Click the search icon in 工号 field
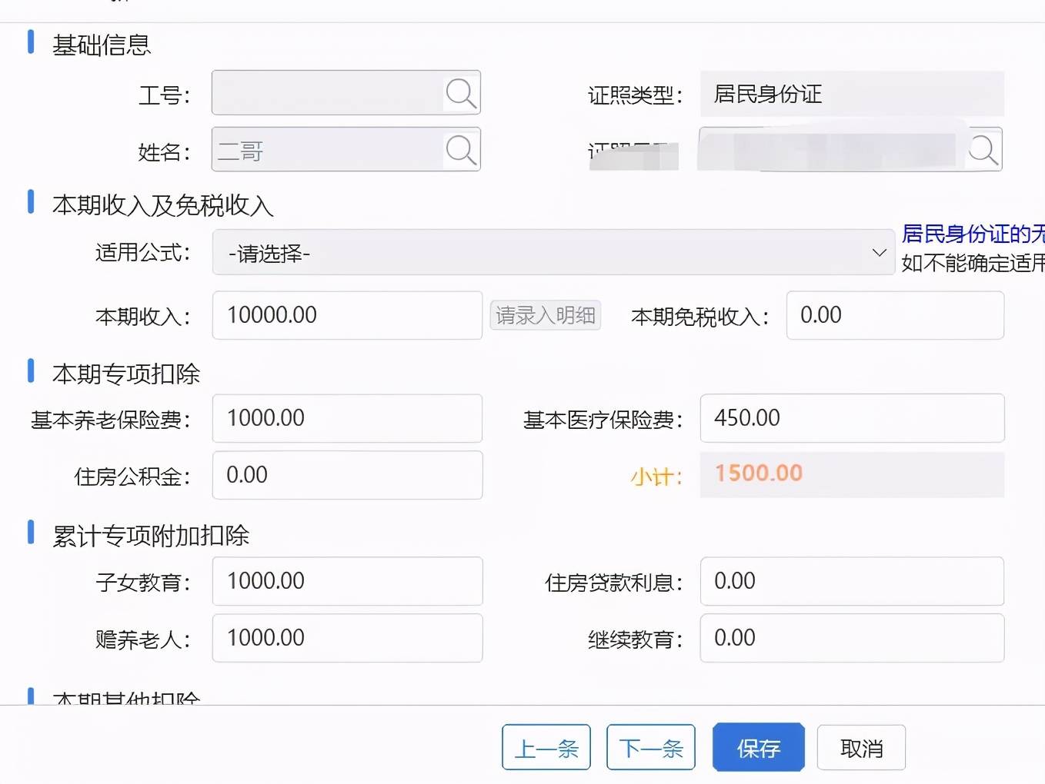The height and width of the screenshot is (784, 1045). (x=461, y=93)
